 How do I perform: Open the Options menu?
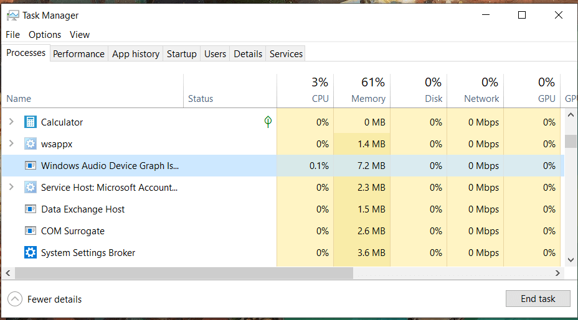pos(45,35)
